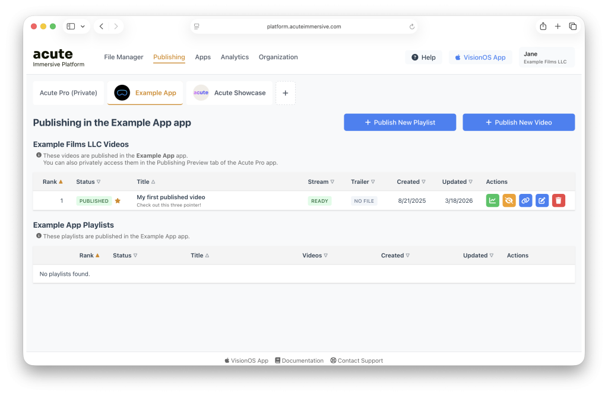Open the sidebar options dropdown chevron
The height and width of the screenshot is (396, 608).
(x=83, y=26)
